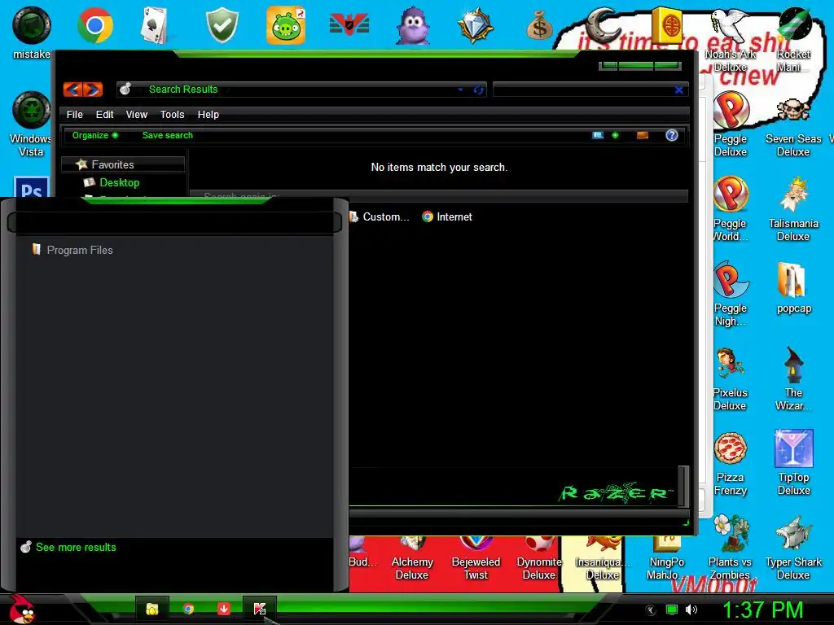Open Angry Birds Start button

21,609
